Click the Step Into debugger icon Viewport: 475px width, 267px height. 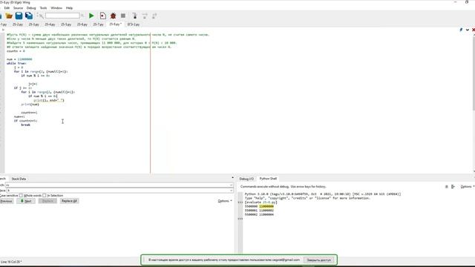135,16
